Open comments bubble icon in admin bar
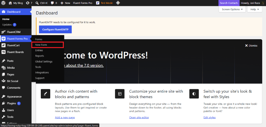Viewport: 266px width, 127px height. click(52, 3)
